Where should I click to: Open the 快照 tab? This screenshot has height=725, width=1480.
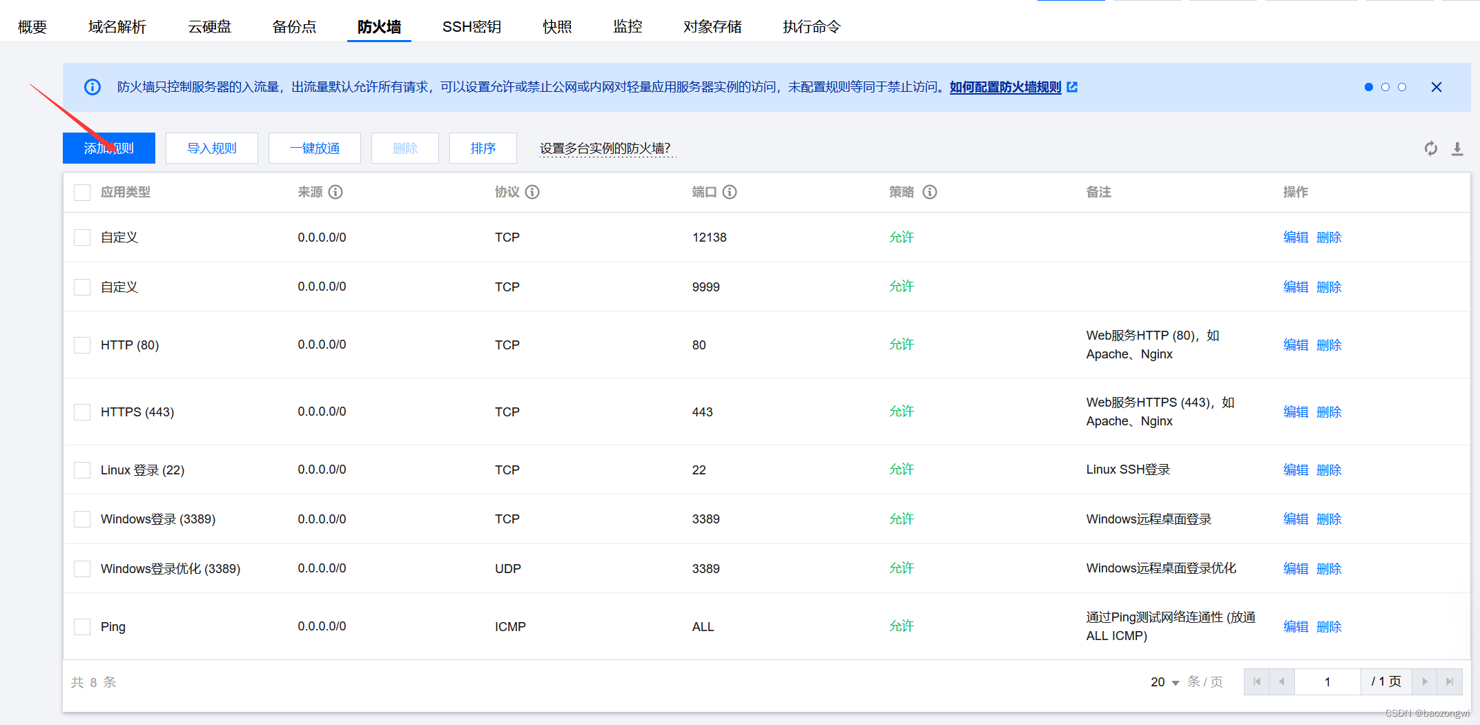[557, 27]
